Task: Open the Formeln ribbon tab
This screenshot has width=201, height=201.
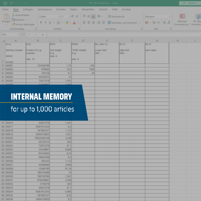Action: click(x=61, y=9)
